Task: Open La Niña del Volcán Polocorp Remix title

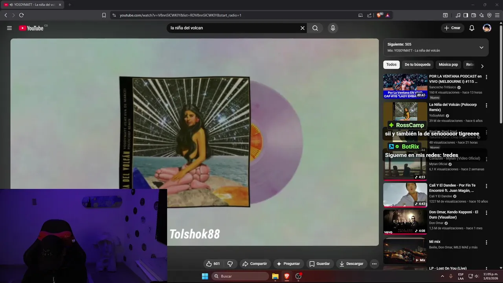Action: [x=453, y=107]
